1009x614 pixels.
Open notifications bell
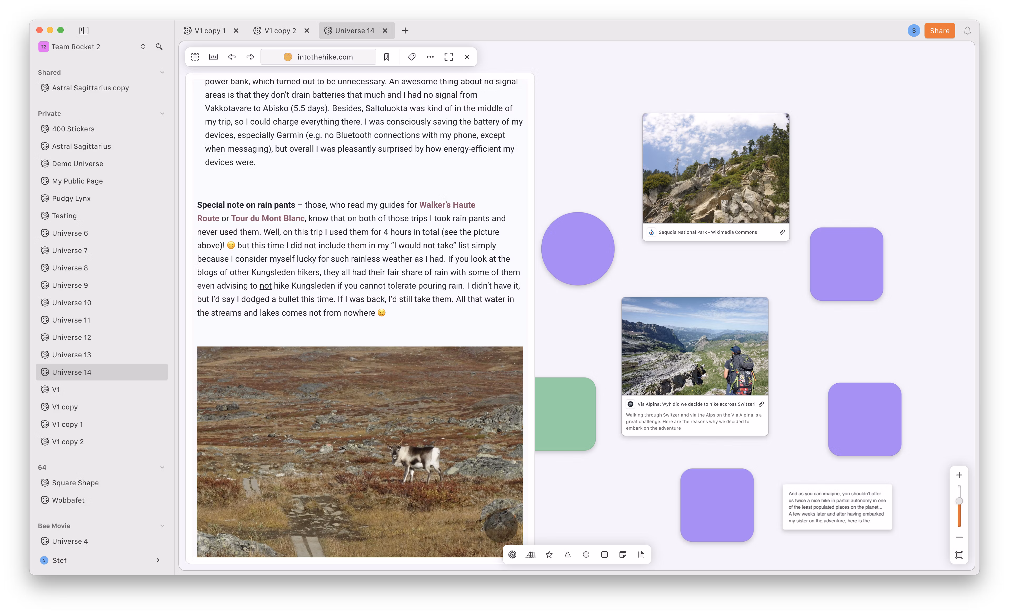pyautogui.click(x=967, y=31)
